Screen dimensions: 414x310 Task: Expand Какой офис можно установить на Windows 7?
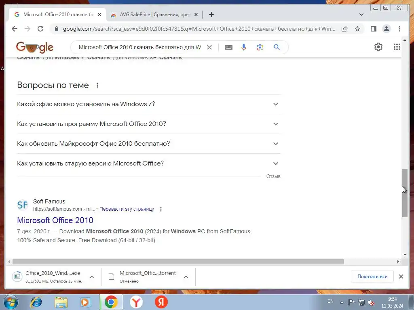click(149, 104)
